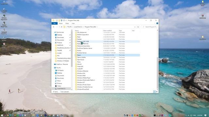Select Windows Defender folder
The height and width of the screenshot is (117, 209).
83,71
